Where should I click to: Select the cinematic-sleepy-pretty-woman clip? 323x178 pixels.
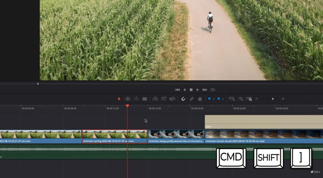(176, 136)
